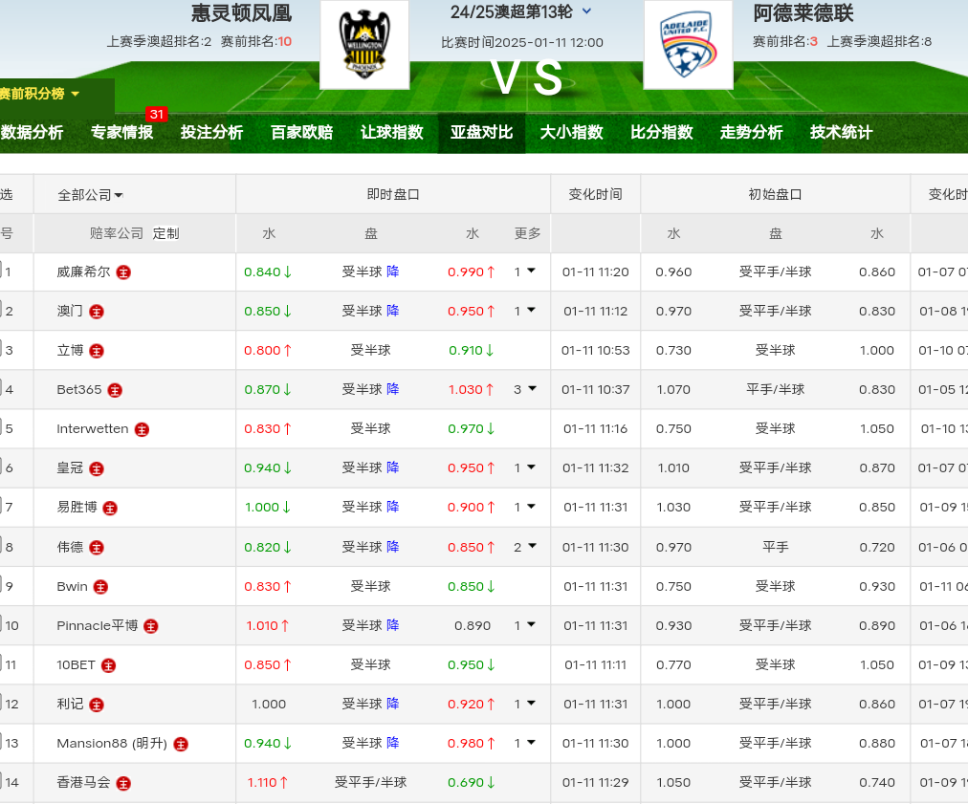Click the red 主 icon beside Bet365
The width and height of the screenshot is (968, 804).
click(115, 390)
